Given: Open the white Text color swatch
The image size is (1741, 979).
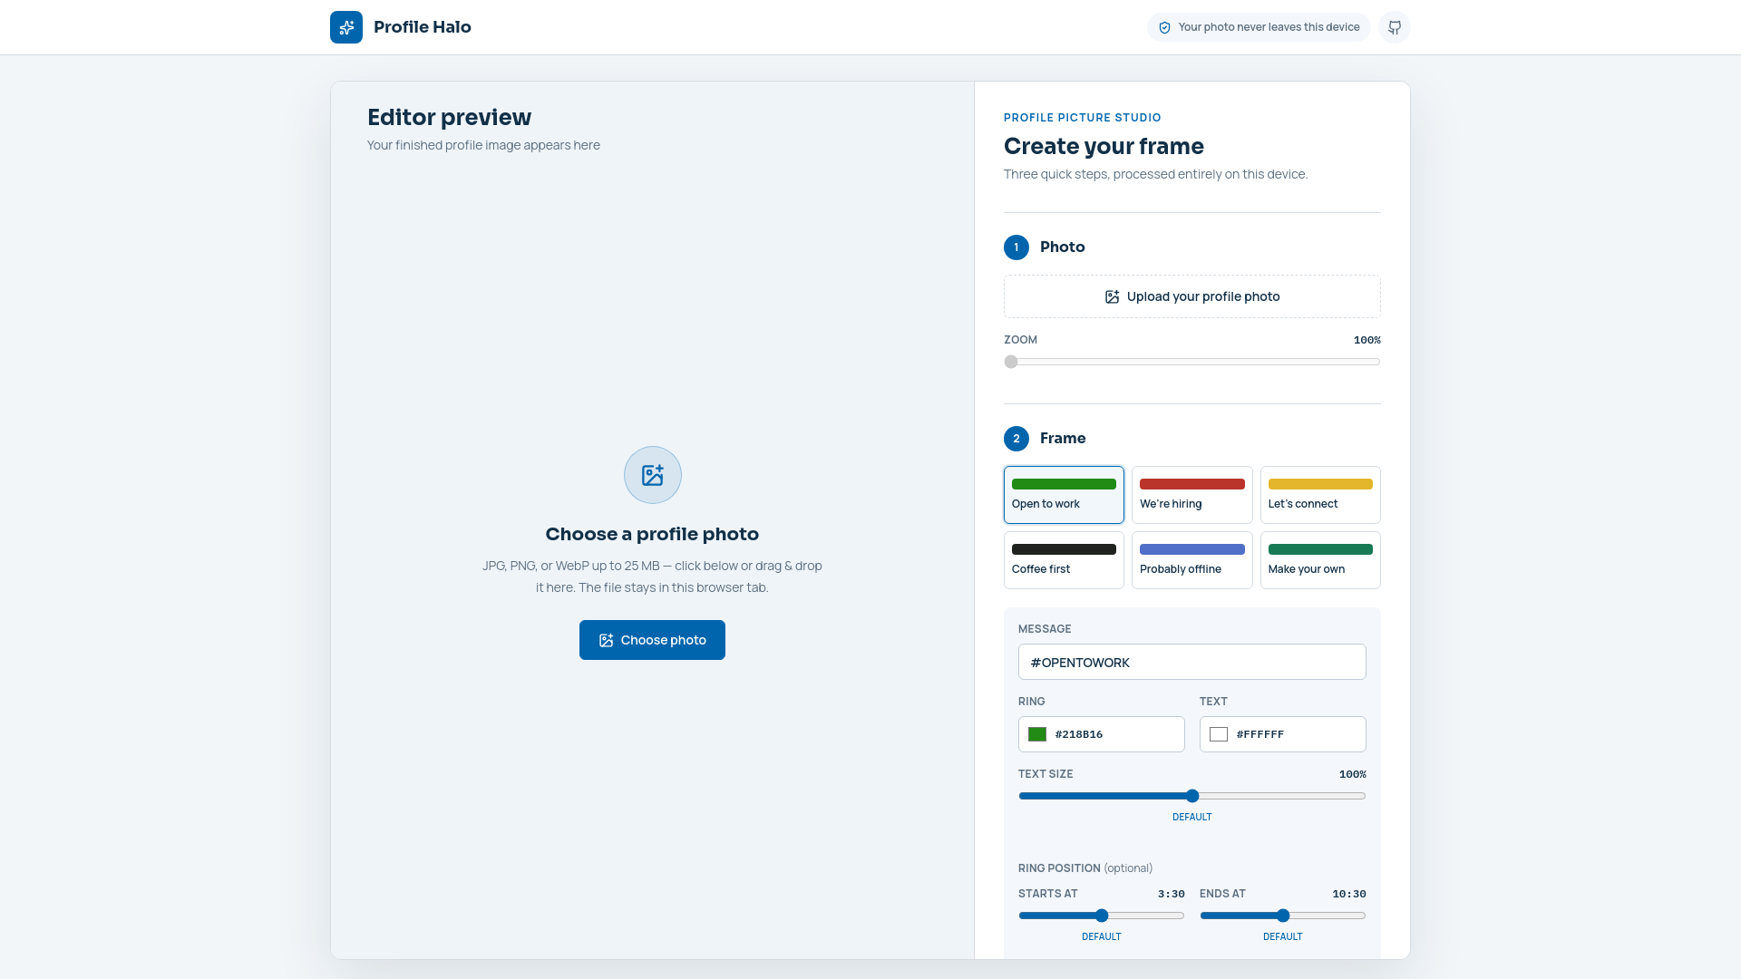Looking at the screenshot, I should pyautogui.click(x=1219, y=734).
